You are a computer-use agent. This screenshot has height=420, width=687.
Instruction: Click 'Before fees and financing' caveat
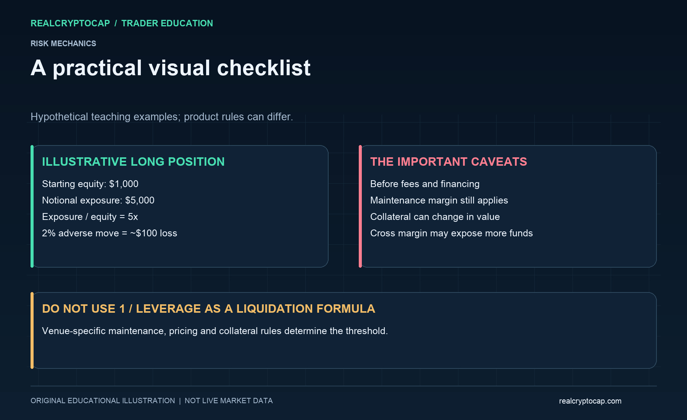(425, 184)
